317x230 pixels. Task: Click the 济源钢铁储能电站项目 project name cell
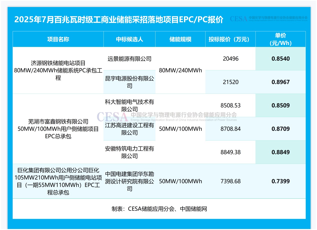tap(58, 70)
